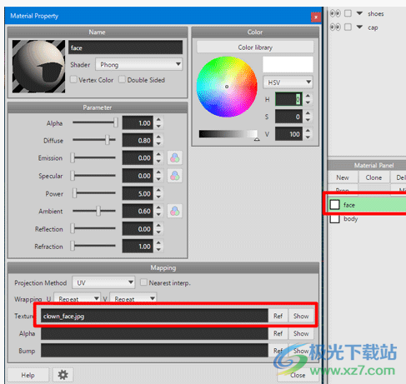Click the material preview sphere thumbnail
The height and width of the screenshot is (384, 406).
pos(38,67)
